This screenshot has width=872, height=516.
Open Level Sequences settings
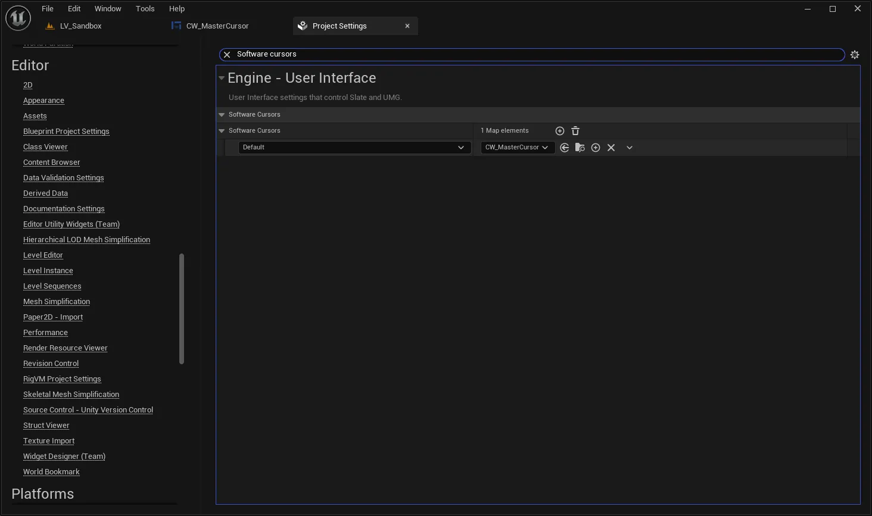coord(52,286)
